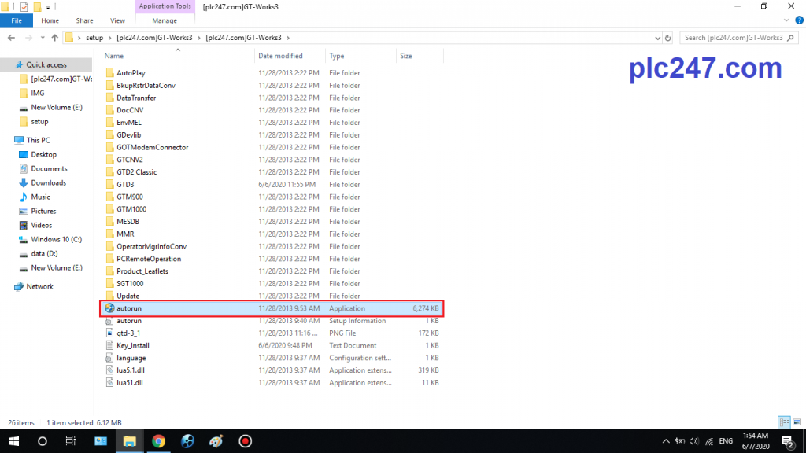Viewport: 806px width, 453px height.
Task: Select data (D:) drive
Action: [x=44, y=254]
